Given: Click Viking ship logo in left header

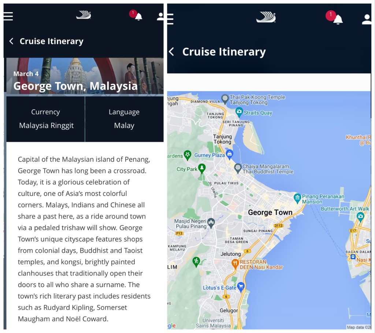Looking at the screenshot, I should (83, 15).
